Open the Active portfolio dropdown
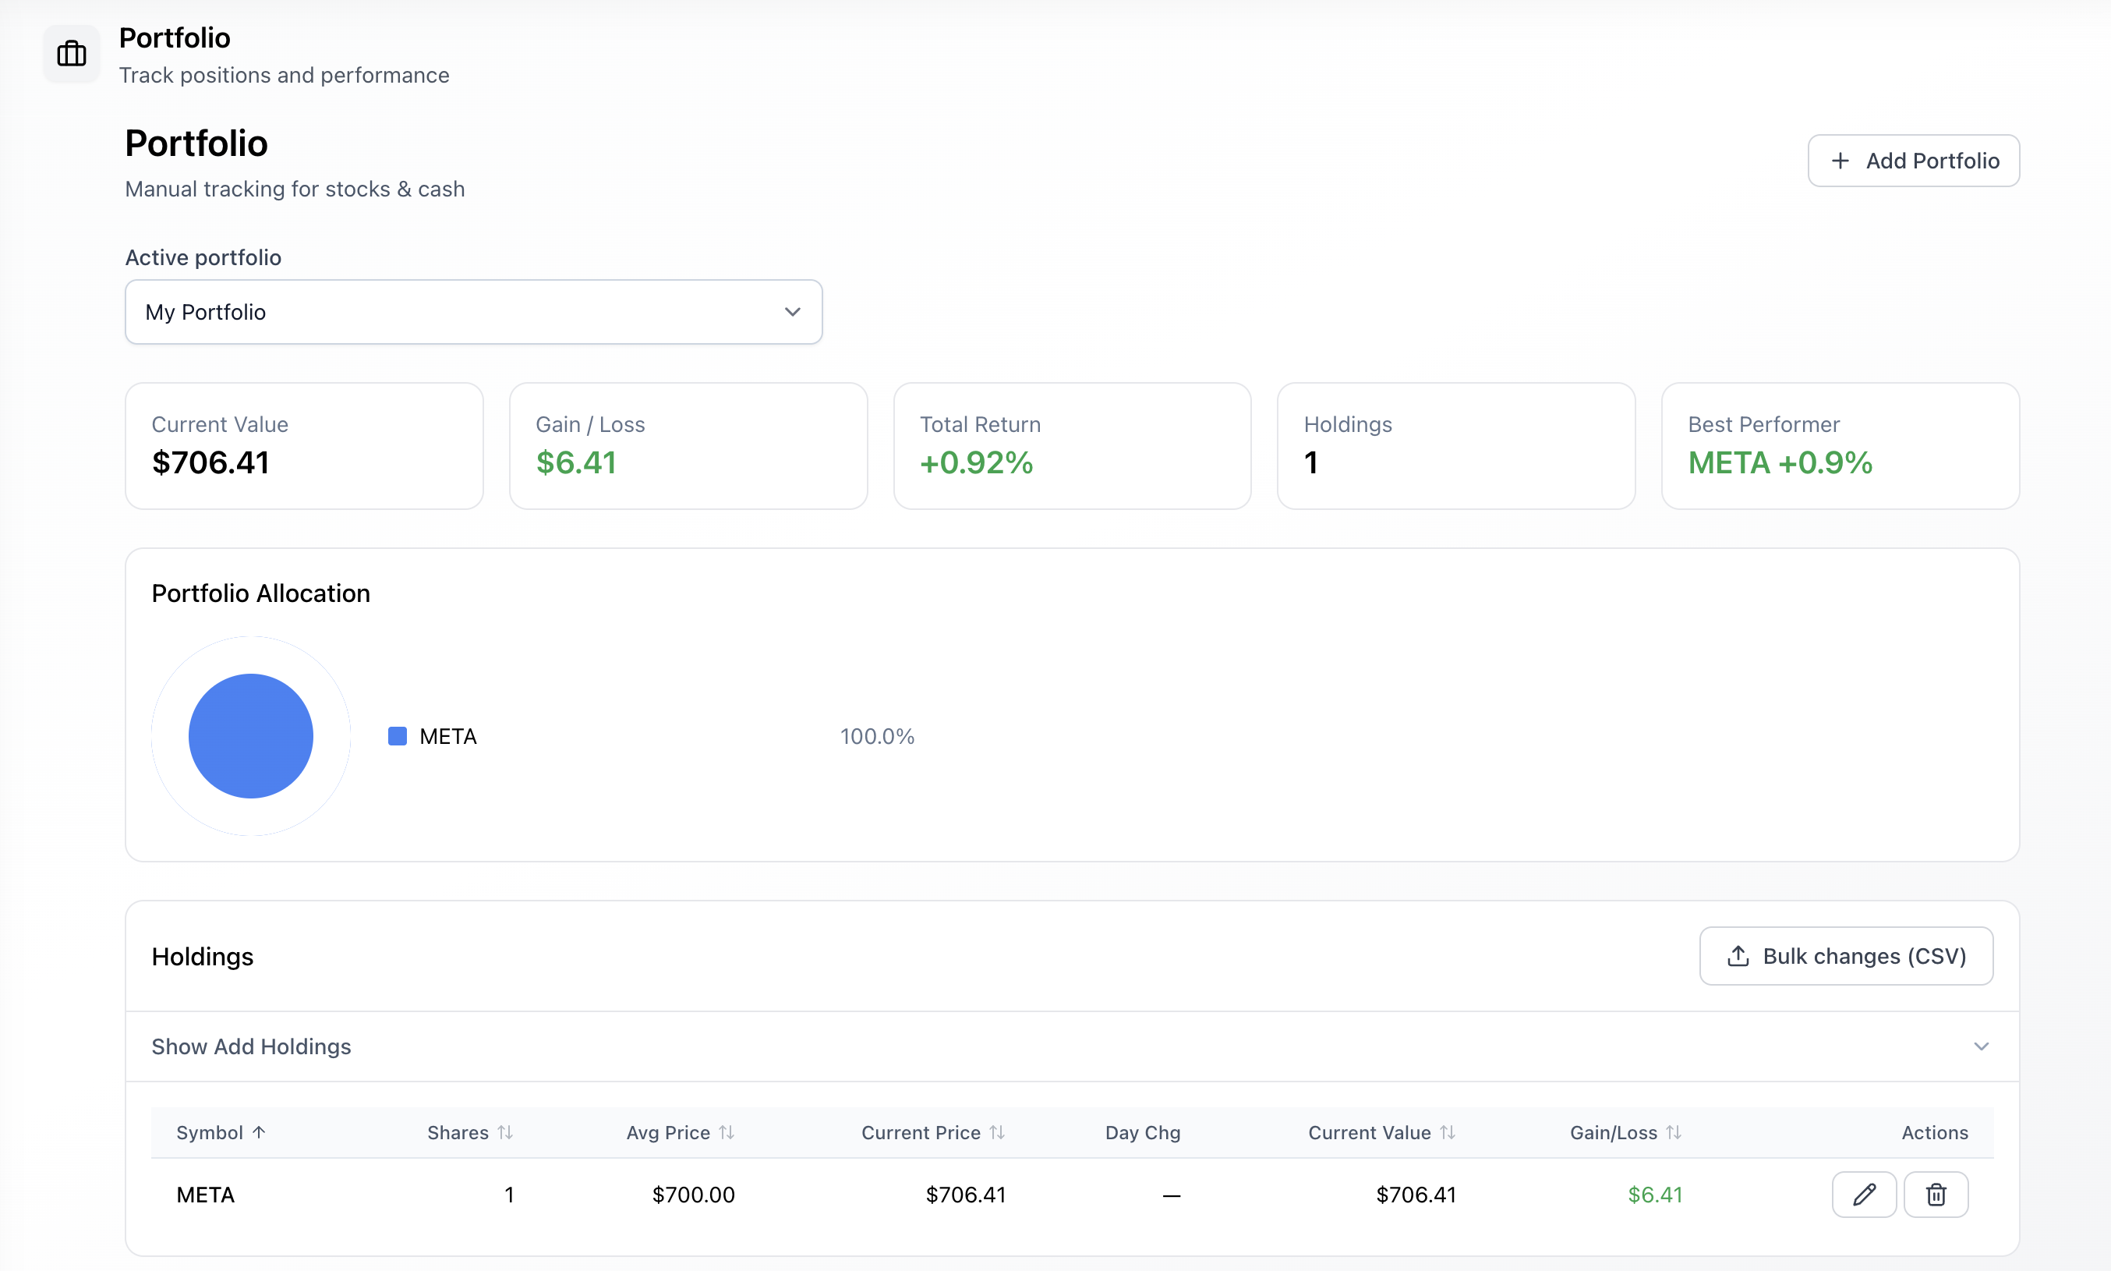2111x1271 pixels. click(x=473, y=312)
